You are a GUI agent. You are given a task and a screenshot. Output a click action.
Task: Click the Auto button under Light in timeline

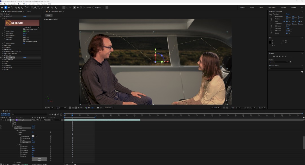click(x=39, y=160)
